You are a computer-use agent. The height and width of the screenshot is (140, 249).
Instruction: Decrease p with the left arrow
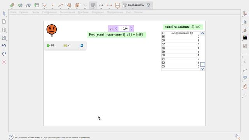click(x=116, y=28)
